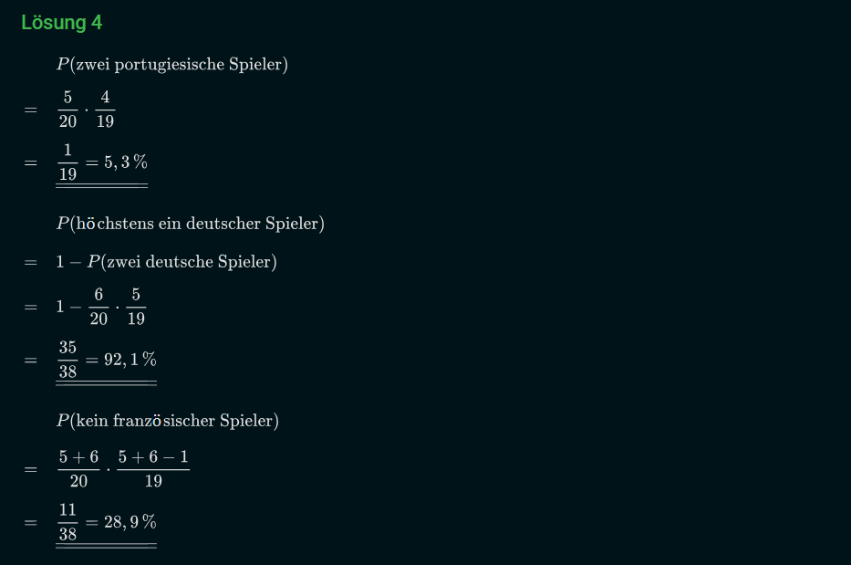Viewport: 851px width, 565px height.
Task: Click the result "92,1 %"
Action: pos(130,360)
